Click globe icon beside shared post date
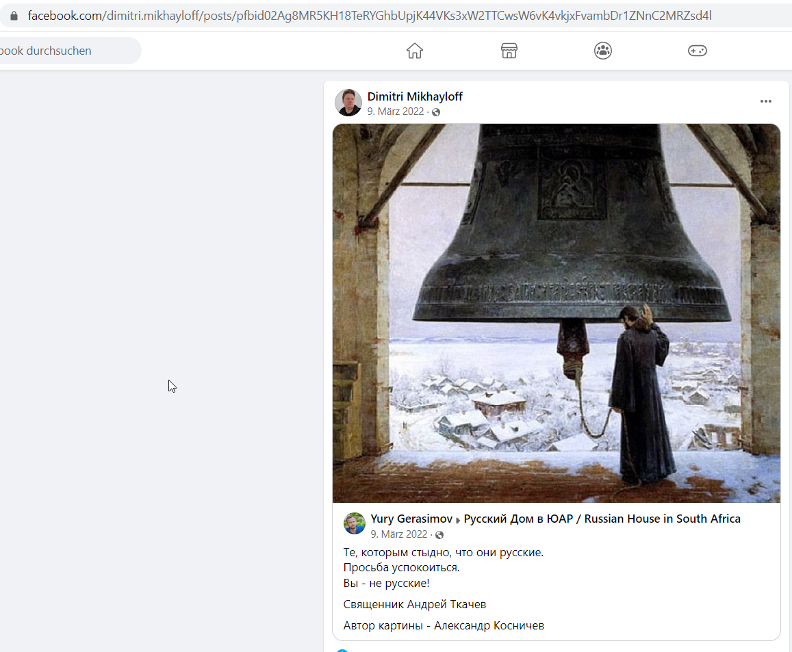The height and width of the screenshot is (652, 792). (439, 535)
